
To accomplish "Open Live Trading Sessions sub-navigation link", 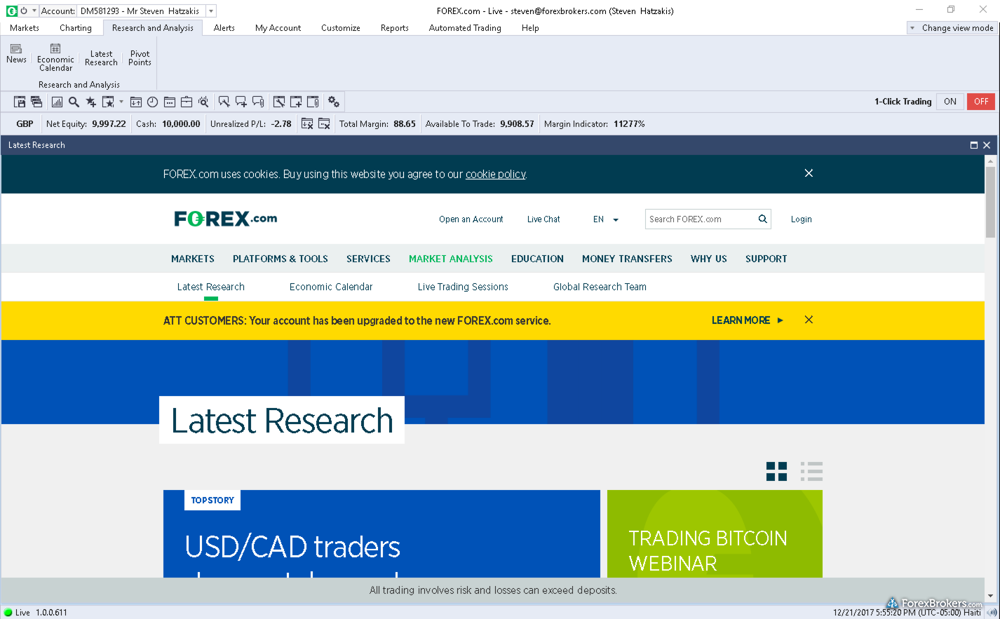I will pyautogui.click(x=463, y=287).
